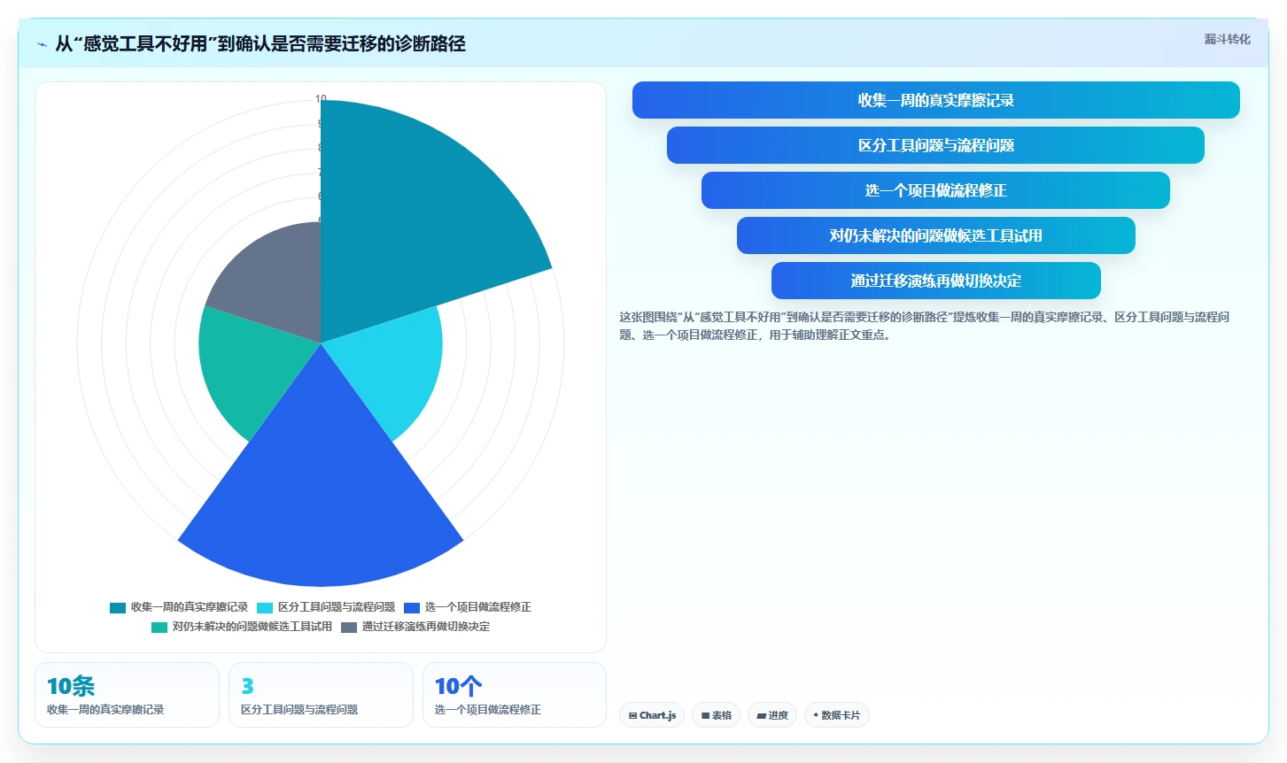Click legend label 对仍未解决的问题做候选工具试用

(252, 627)
